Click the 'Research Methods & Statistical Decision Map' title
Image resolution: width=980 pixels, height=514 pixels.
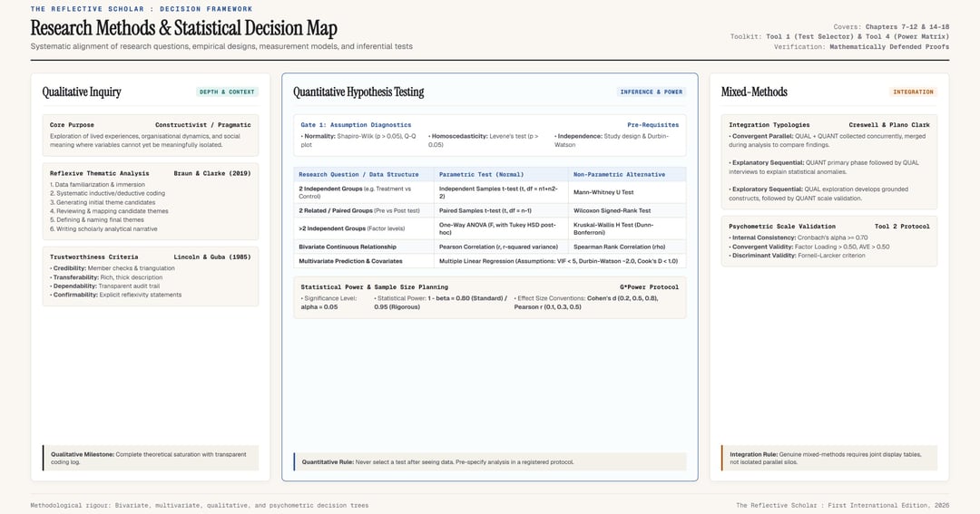coord(183,28)
